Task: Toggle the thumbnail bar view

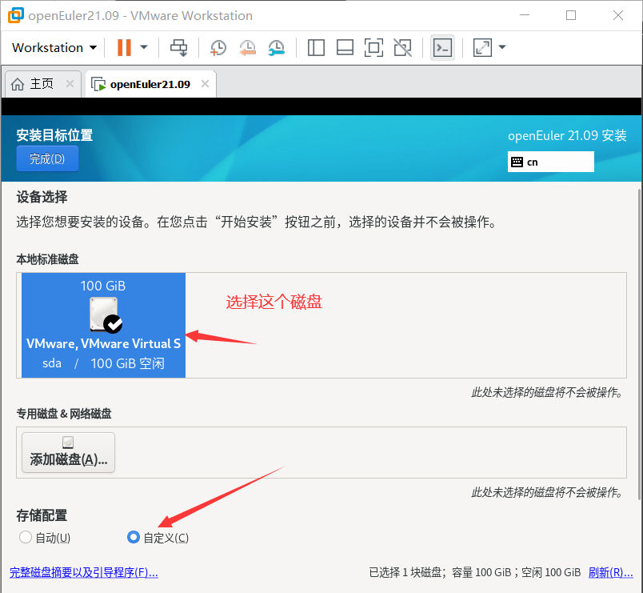Action: (345, 47)
